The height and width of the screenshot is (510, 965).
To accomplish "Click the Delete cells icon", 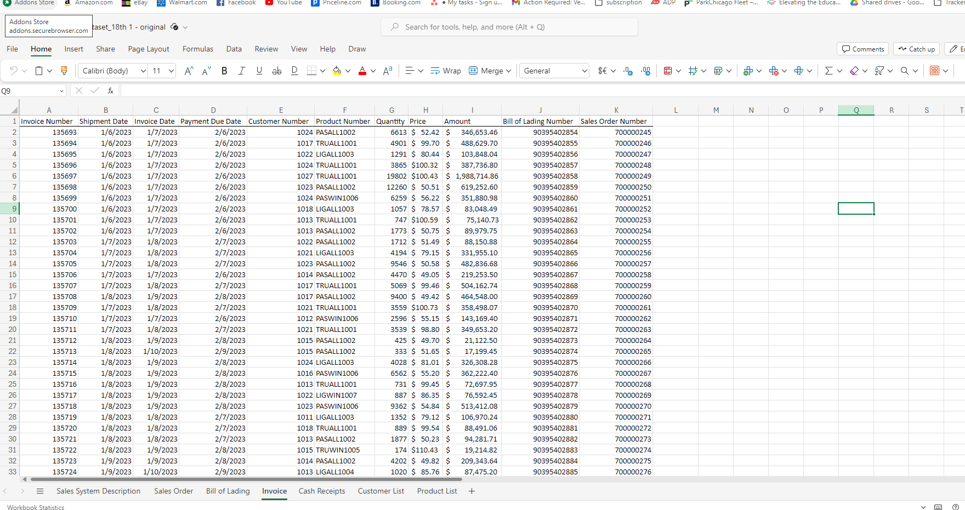I will [774, 71].
